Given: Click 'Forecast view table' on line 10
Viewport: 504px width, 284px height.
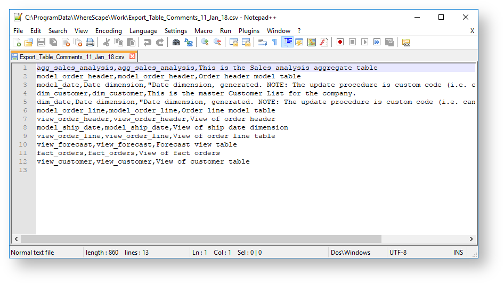Looking at the screenshot, I should 197,145.
